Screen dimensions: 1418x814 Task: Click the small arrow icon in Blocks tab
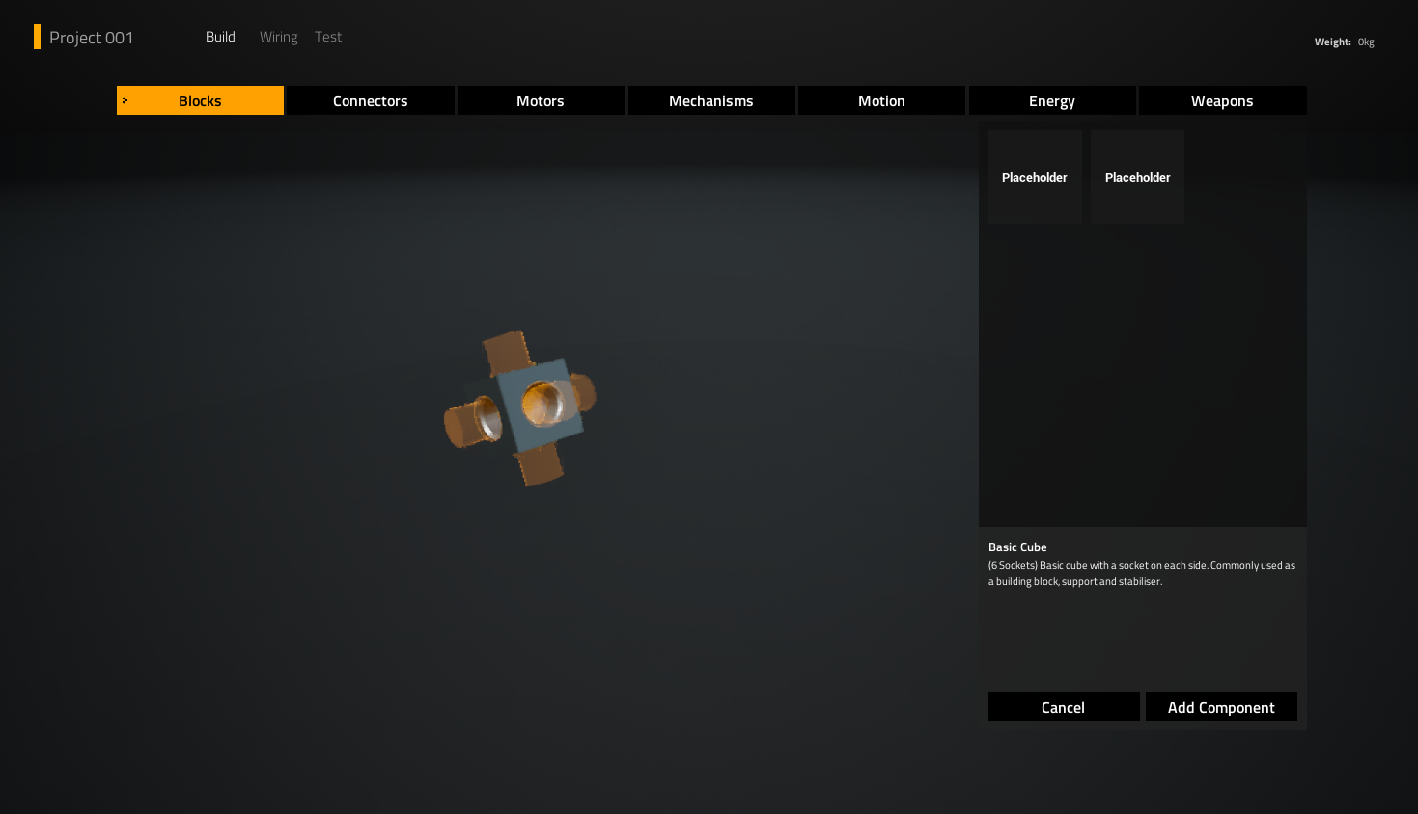coord(125,100)
